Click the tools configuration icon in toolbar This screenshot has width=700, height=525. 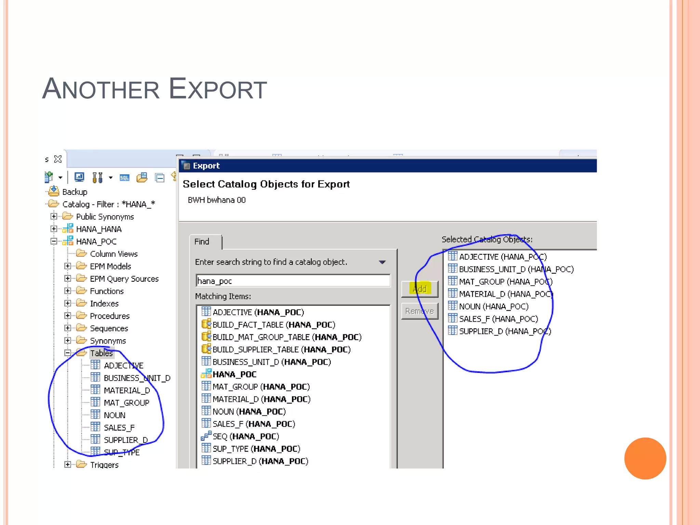[97, 177]
